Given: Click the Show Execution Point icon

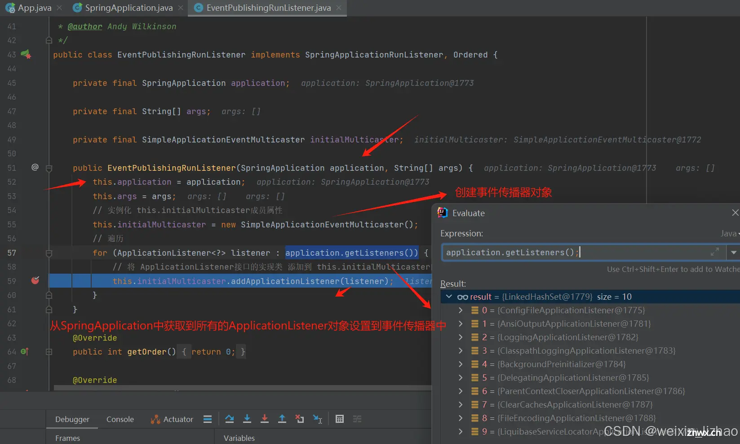Looking at the screenshot, I should (x=208, y=419).
